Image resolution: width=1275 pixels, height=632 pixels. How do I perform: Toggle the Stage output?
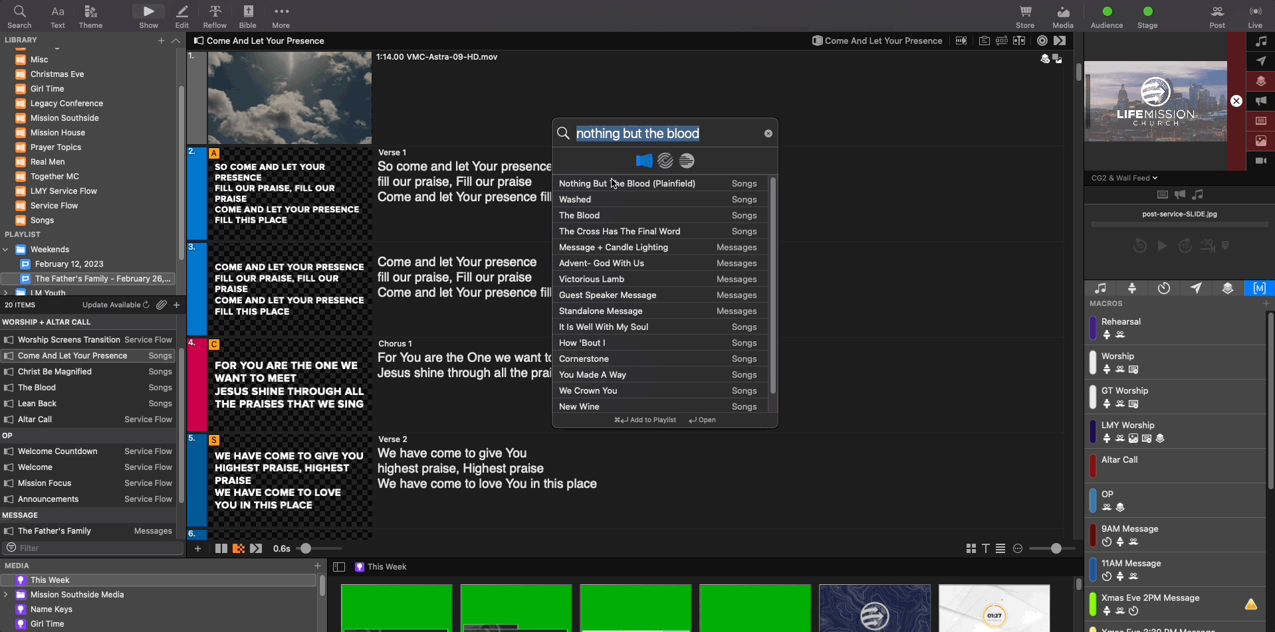point(1147,17)
